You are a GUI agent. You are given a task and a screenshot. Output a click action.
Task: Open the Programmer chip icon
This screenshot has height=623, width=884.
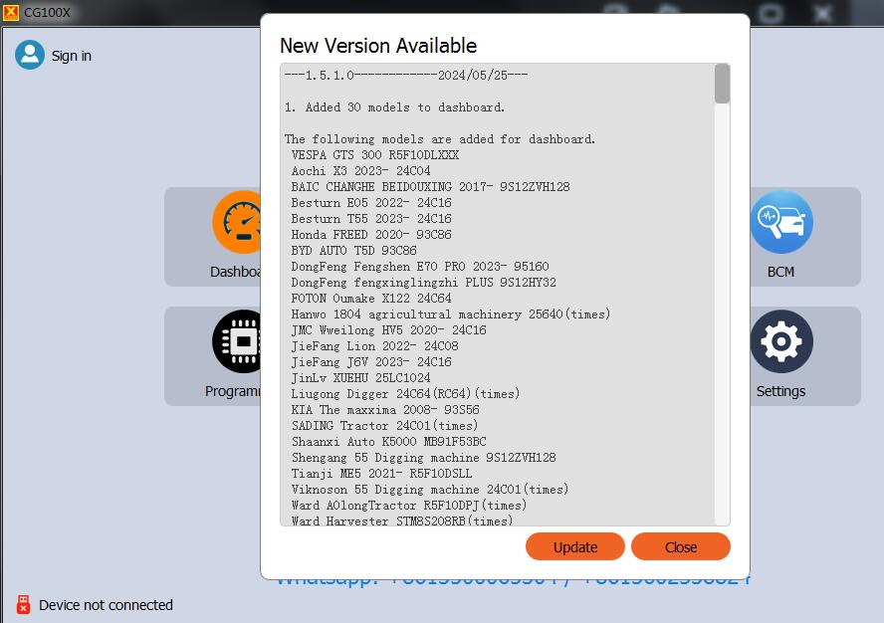point(237,341)
